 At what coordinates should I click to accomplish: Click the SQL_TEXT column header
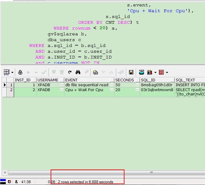190,80
